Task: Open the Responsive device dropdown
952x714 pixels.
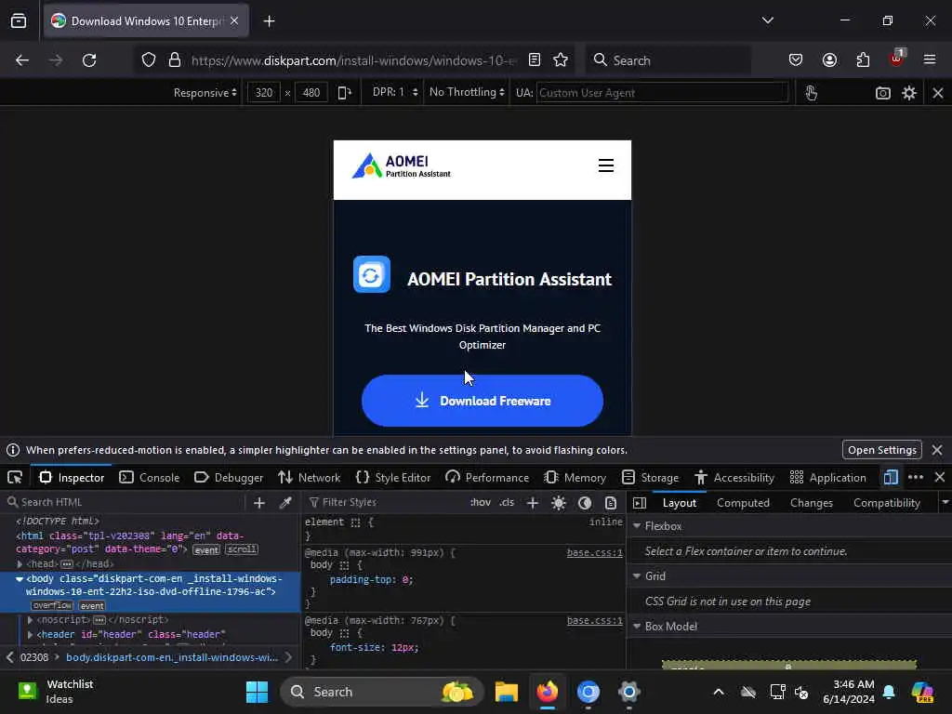Action: point(205,93)
